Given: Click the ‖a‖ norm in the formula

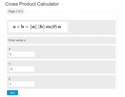Looking at the screenshot, I should pyautogui.click(x=33, y=27).
